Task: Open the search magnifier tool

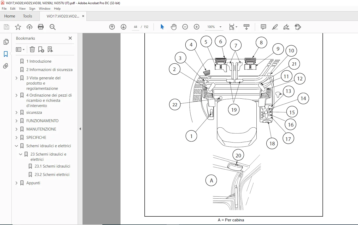Action: pos(52,27)
